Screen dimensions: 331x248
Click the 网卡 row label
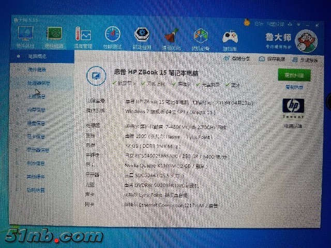(89, 204)
